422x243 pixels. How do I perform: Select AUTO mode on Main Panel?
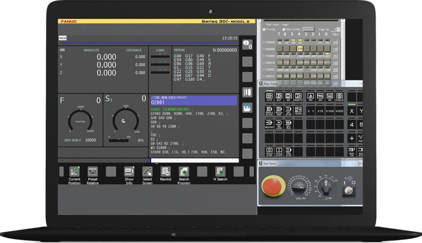pyautogui.click(x=270, y=96)
